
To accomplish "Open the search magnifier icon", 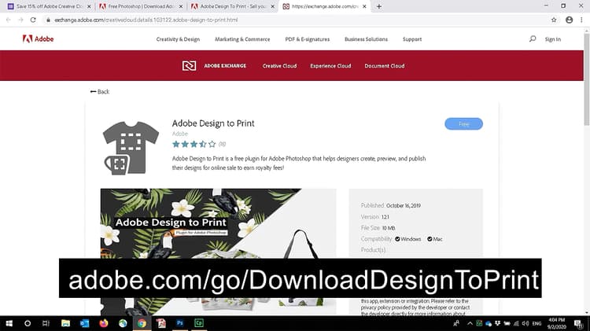I will click(x=533, y=39).
